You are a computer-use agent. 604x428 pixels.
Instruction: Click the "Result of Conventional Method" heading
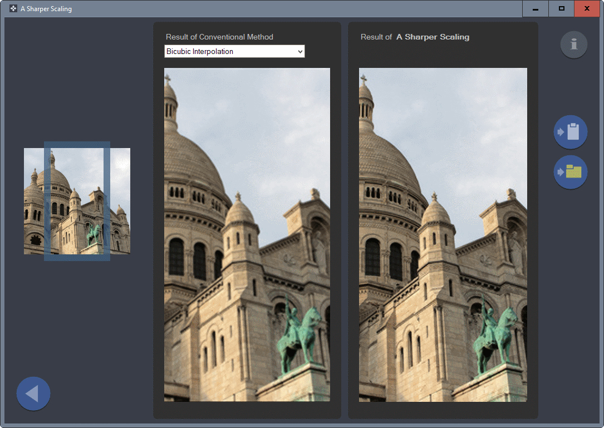[x=219, y=37]
